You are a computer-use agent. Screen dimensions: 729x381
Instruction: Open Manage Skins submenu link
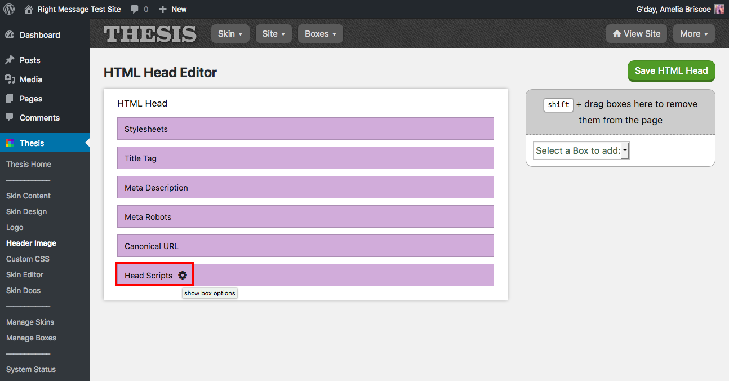[30, 322]
